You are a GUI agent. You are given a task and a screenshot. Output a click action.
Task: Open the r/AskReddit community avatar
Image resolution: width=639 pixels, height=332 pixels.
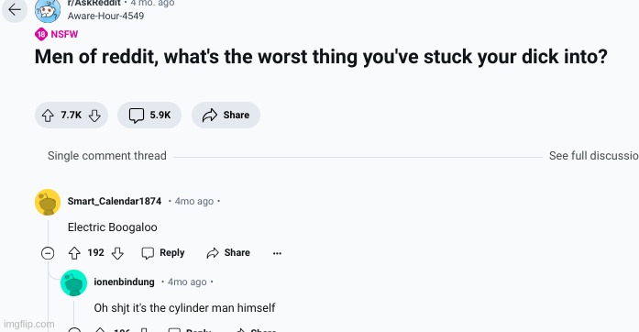[x=48, y=11]
